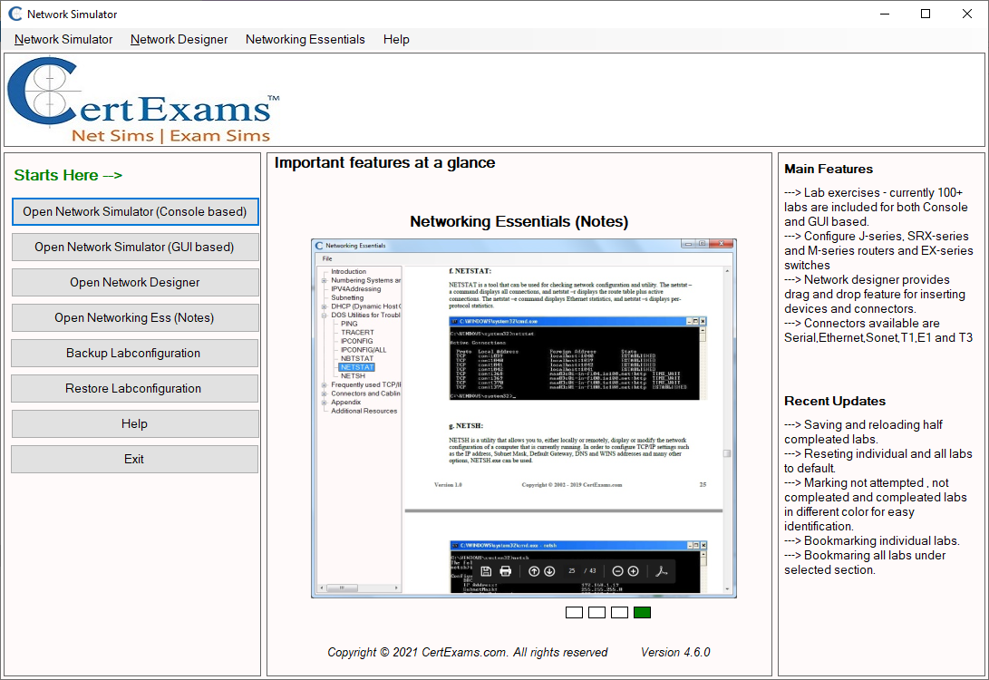Open Network Simulator (Console based)
The image size is (989, 680).
[134, 211]
